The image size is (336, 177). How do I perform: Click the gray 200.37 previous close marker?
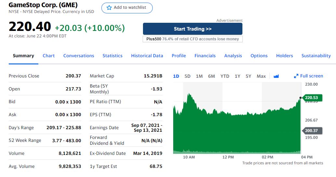point(312,131)
